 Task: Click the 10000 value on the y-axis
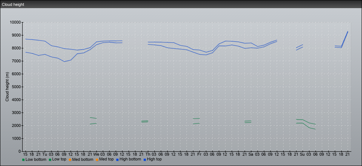(x=14, y=22)
